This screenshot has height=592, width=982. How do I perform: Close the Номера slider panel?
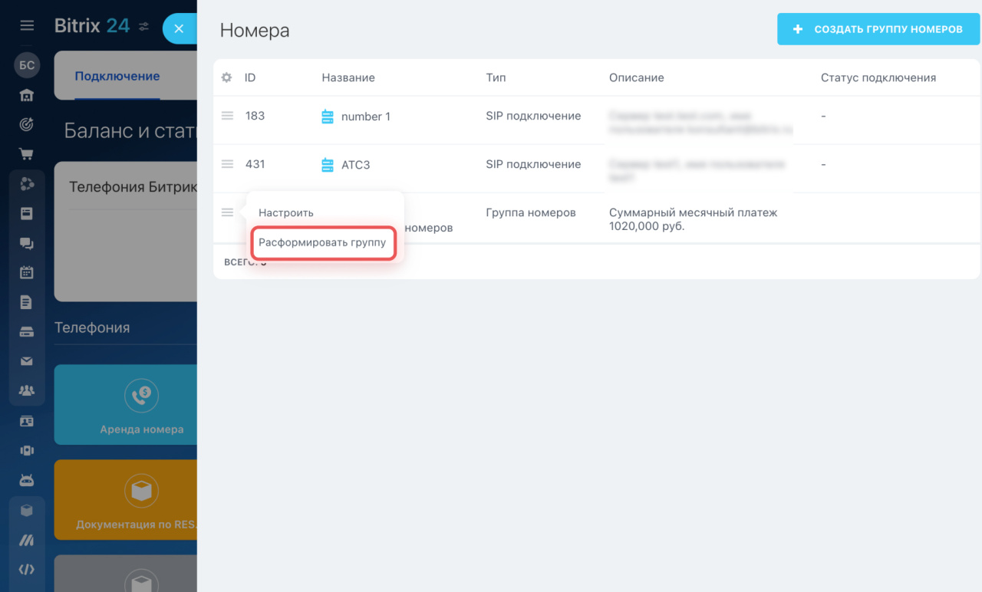click(180, 28)
